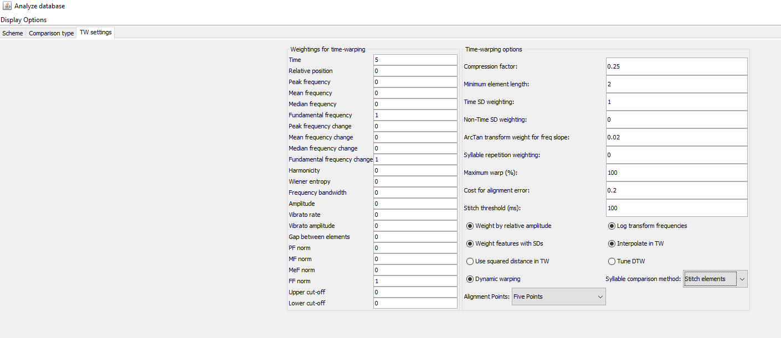This screenshot has height=338, width=781.
Task: Click the Maximum warp (%) field
Action: [676, 173]
